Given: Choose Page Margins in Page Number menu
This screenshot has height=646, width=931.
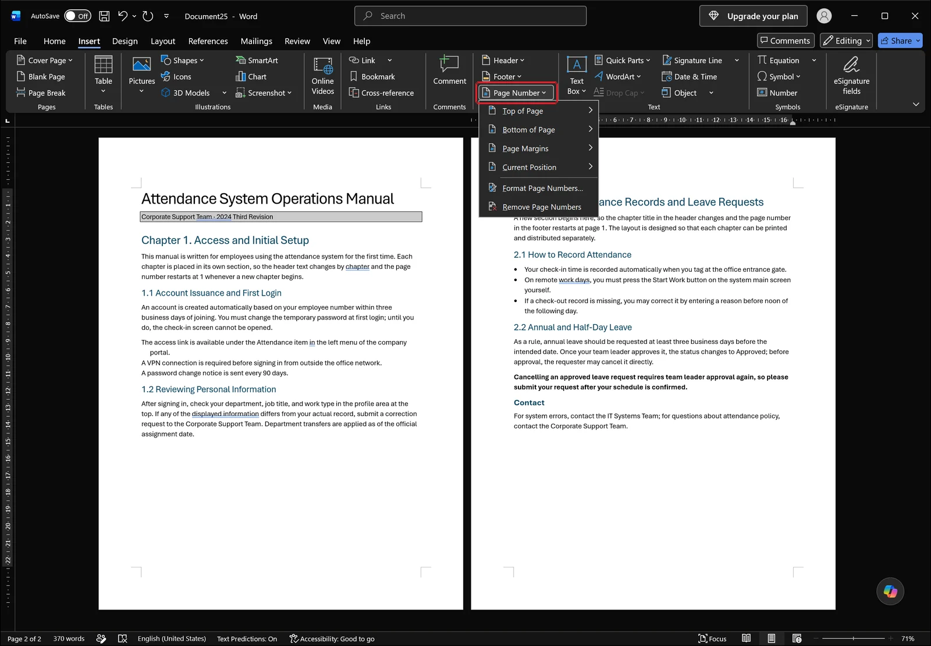Looking at the screenshot, I should click(539, 148).
